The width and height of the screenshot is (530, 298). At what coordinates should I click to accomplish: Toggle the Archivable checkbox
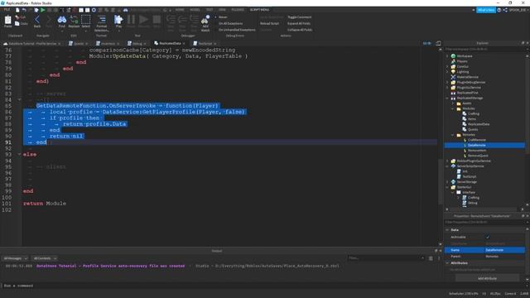click(488, 238)
